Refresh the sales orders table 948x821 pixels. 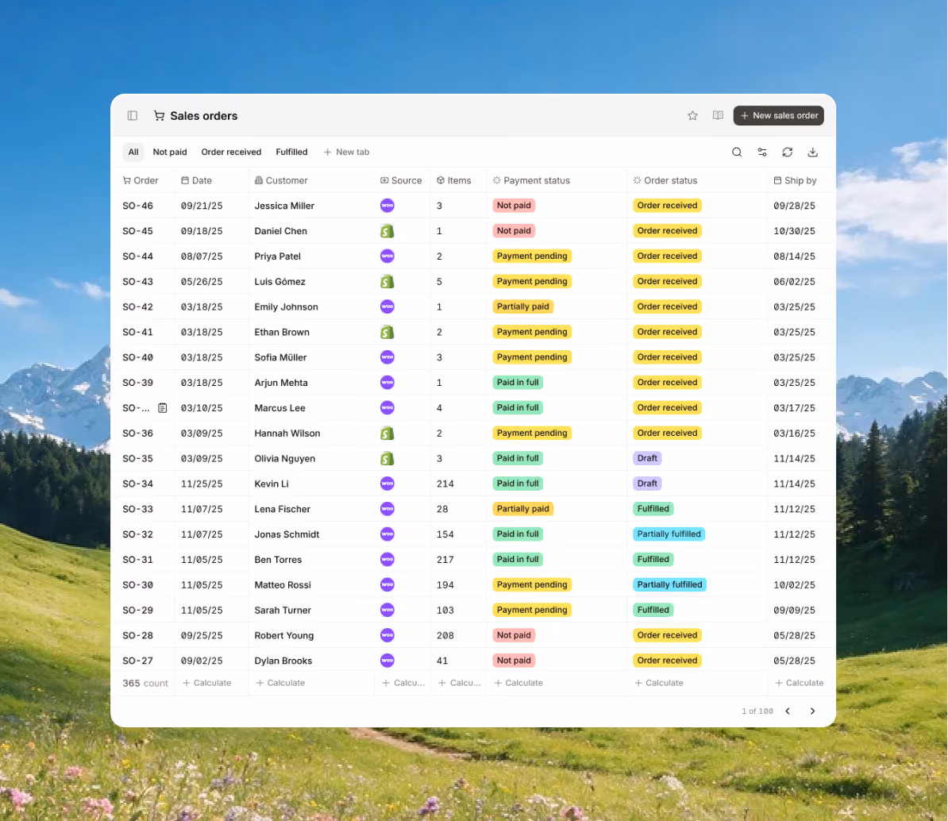(787, 152)
